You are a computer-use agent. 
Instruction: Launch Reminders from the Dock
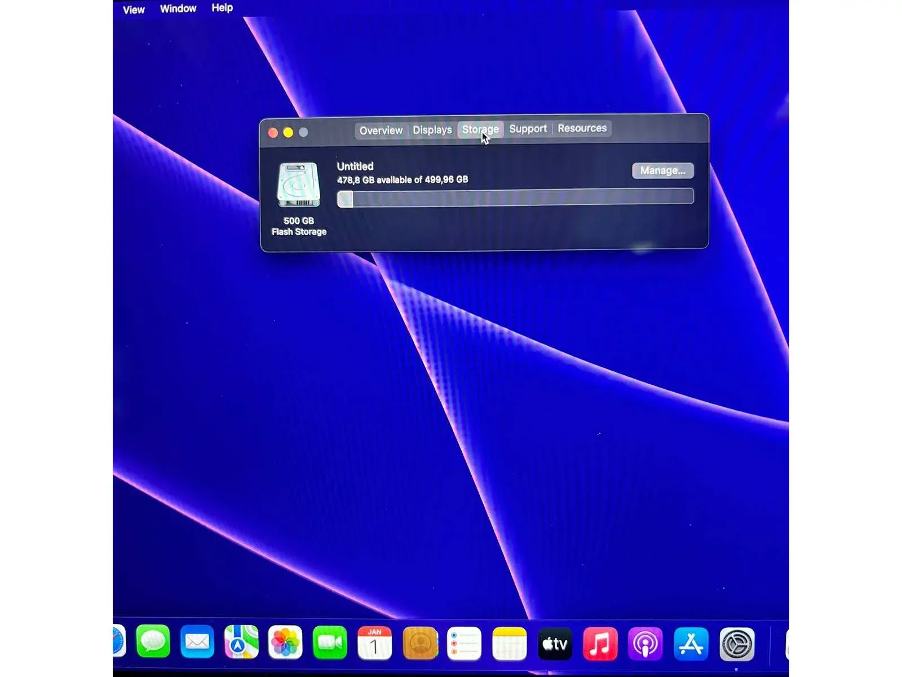point(464,643)
